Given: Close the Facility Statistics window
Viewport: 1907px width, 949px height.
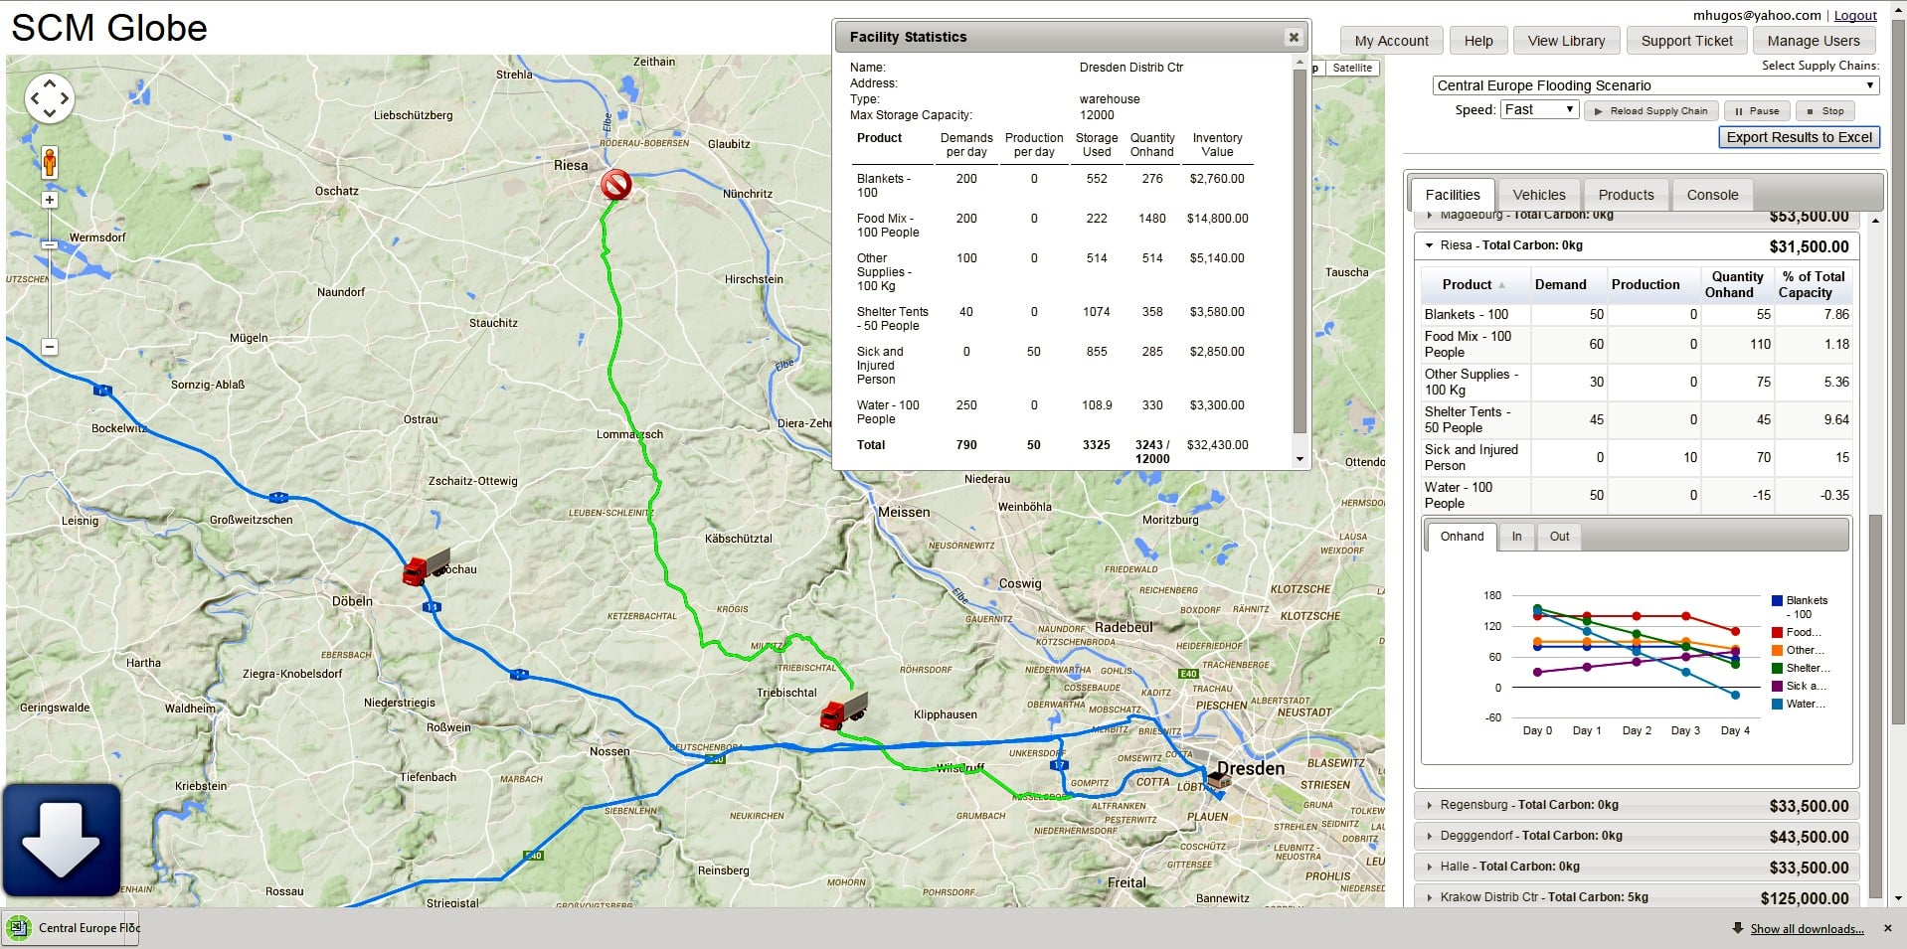Looking at the screenshot, I should [x=1294, y=37].
